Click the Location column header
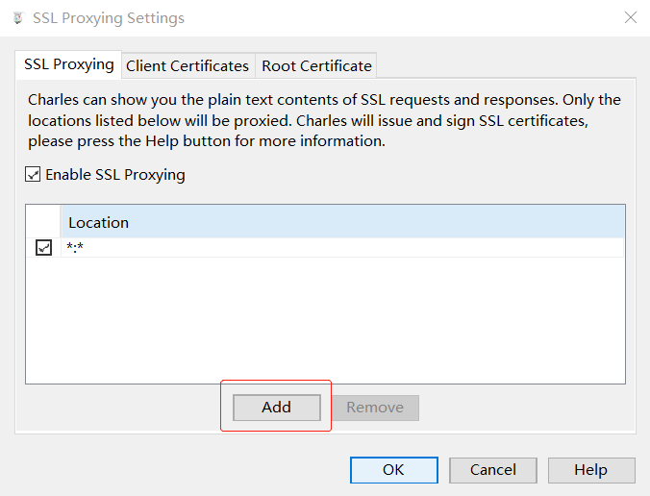The height and width of the screenshot is (496, 650). 98,222
